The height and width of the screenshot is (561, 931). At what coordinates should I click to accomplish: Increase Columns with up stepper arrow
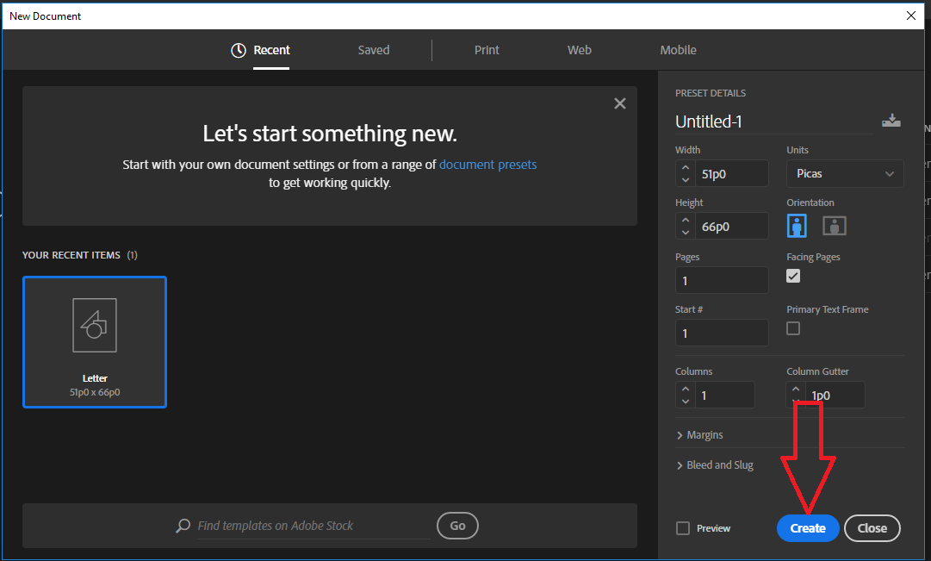click(686, 389)
